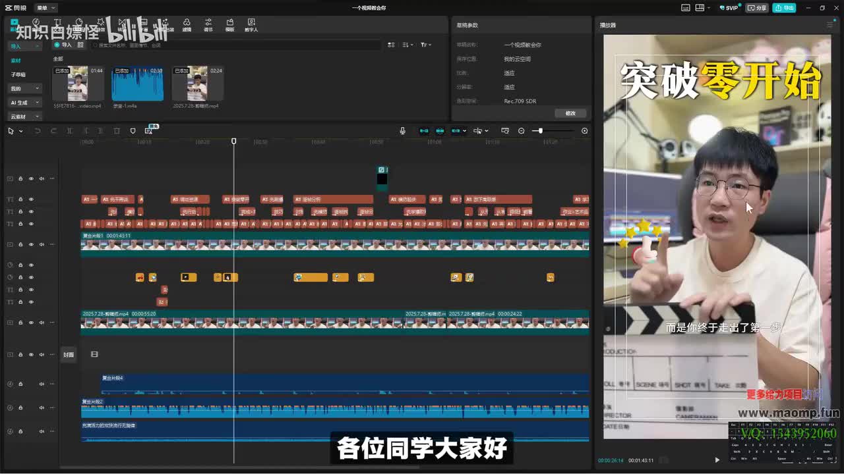The image size is (844, 474).
Task: Open the player panel menu icon
Action: [829, 25]
